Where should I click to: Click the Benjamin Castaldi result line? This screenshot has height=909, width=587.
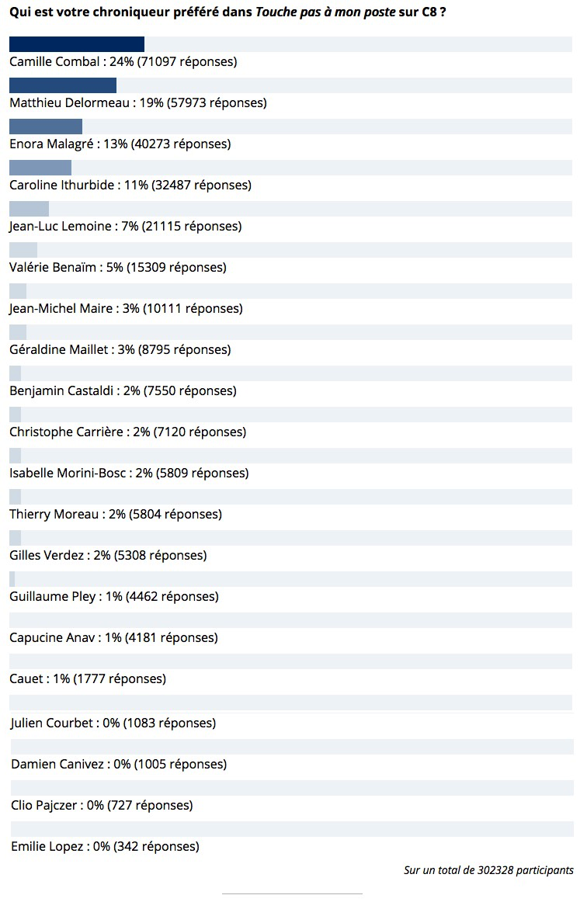(123, 390)
